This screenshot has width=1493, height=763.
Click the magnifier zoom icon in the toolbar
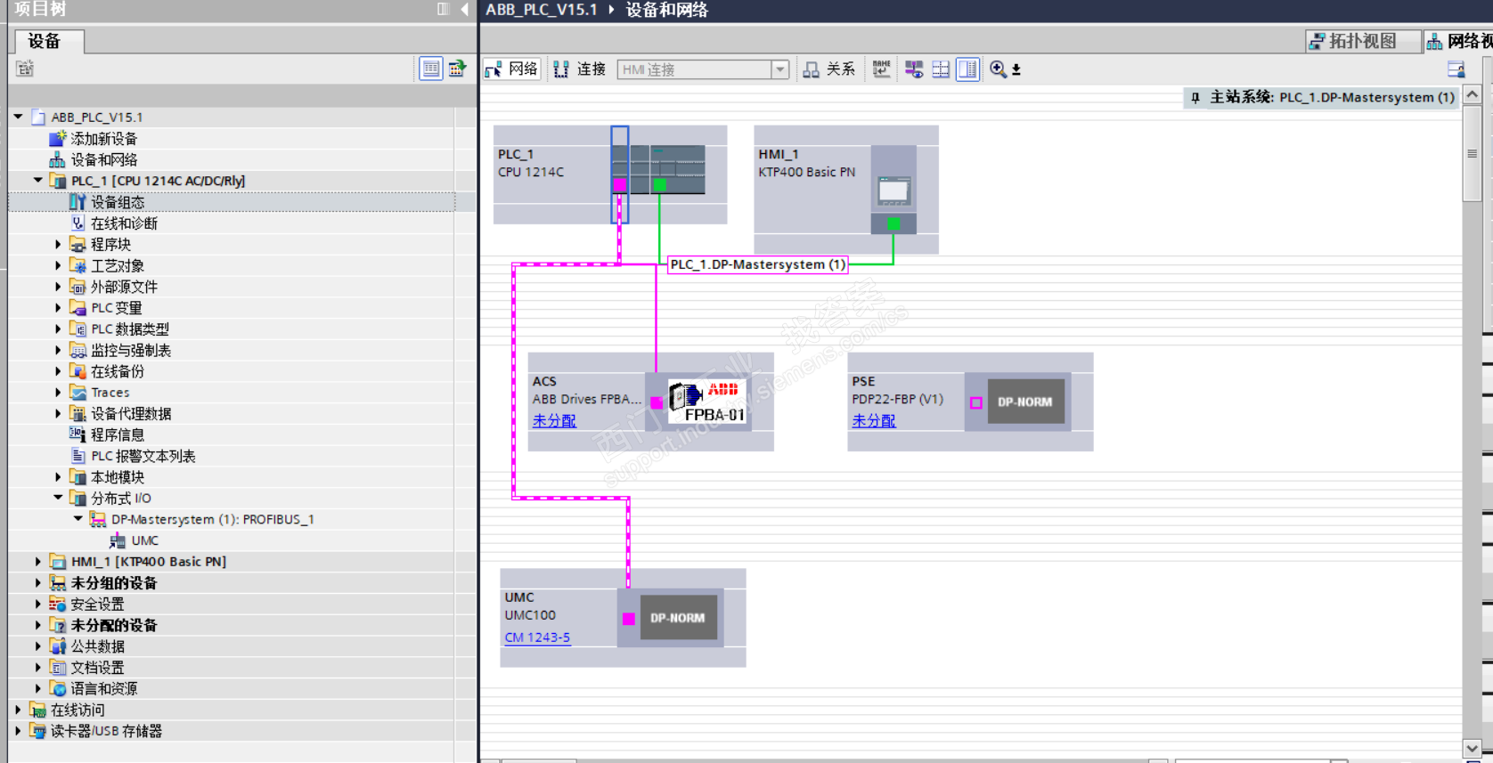pyautogui.click(x=998, y=69)
